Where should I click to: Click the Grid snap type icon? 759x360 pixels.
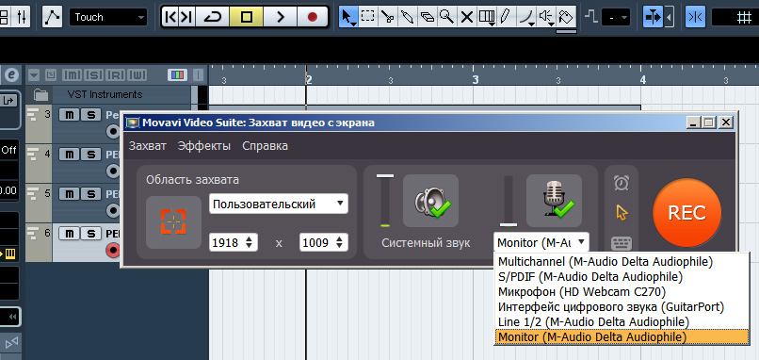coord(744,18)
